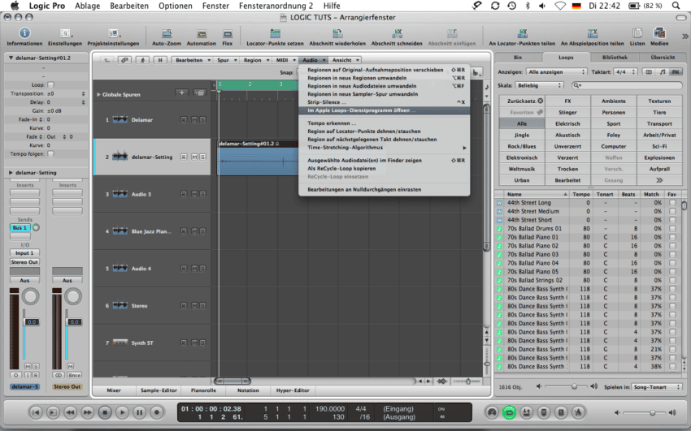Viewport: 691px width, 431px height.
Task: Open Time-Stretching-Algorithmus submenu
Action: pyautogui.click(x=385, y=148)
